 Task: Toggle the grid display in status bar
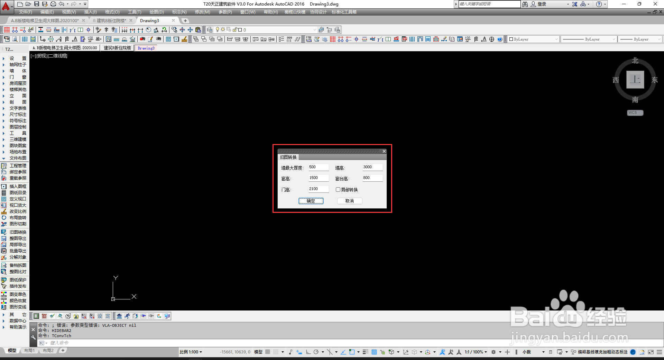tap(268, 352)
